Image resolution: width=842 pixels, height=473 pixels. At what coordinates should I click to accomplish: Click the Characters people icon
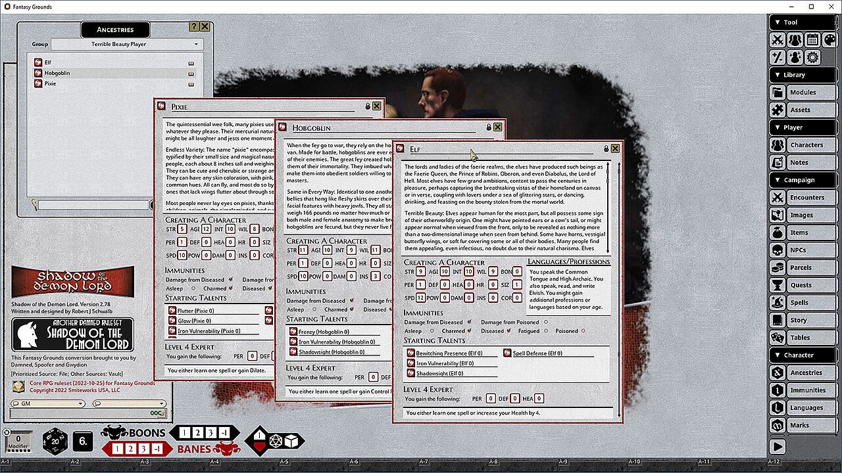pyautogui.click(x=778, y=145)
